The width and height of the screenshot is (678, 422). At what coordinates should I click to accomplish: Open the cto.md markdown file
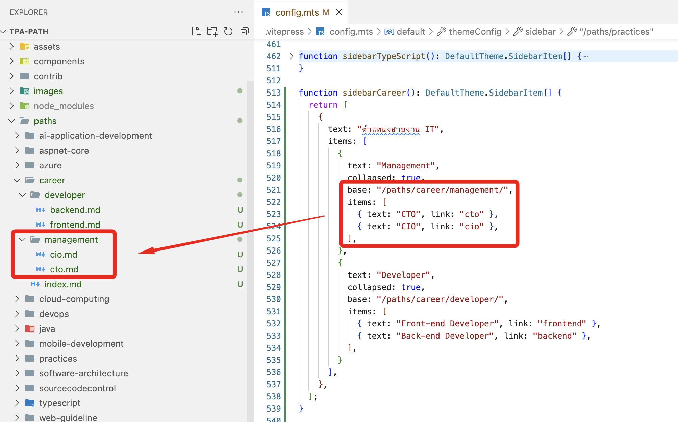(x=64, y=269)
